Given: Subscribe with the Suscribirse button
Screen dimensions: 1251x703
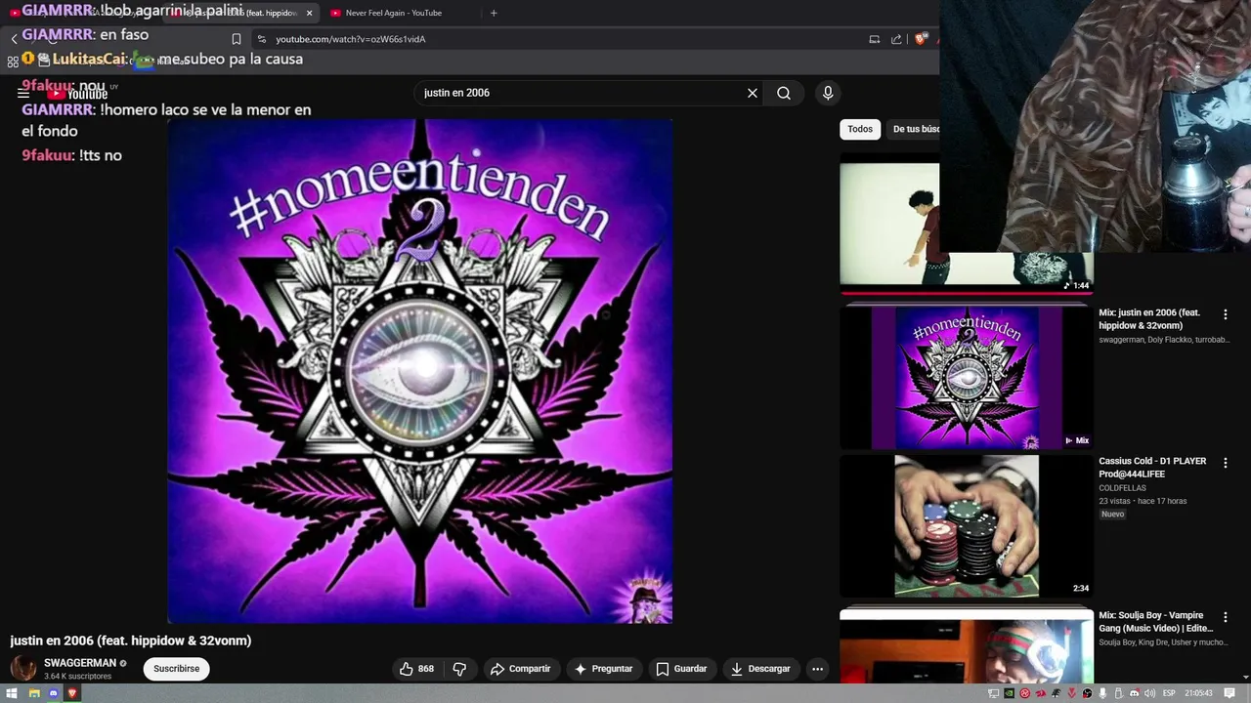Looking at the screenshot, I should (x=177, y=669).
